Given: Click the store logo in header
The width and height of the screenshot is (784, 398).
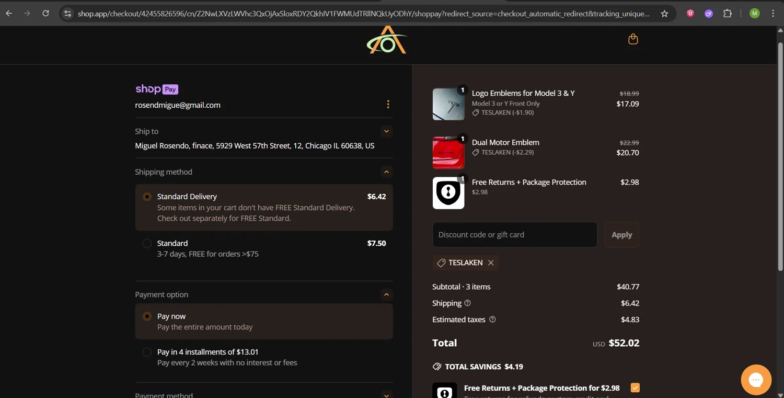Looking at the screenshot, I should click(x=387, y=40).
